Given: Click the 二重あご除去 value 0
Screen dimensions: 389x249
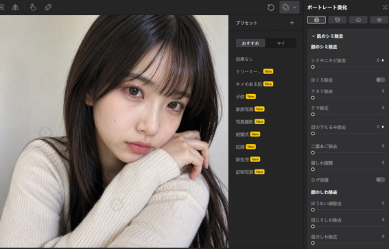Looking at the screenshot, I should pos(383,146).
